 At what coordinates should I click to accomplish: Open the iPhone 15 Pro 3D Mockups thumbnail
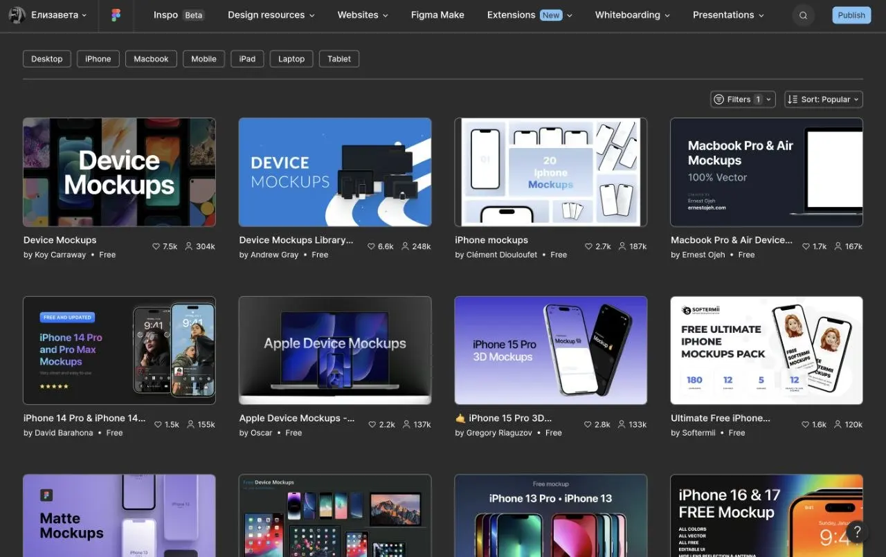pos(551,351)
